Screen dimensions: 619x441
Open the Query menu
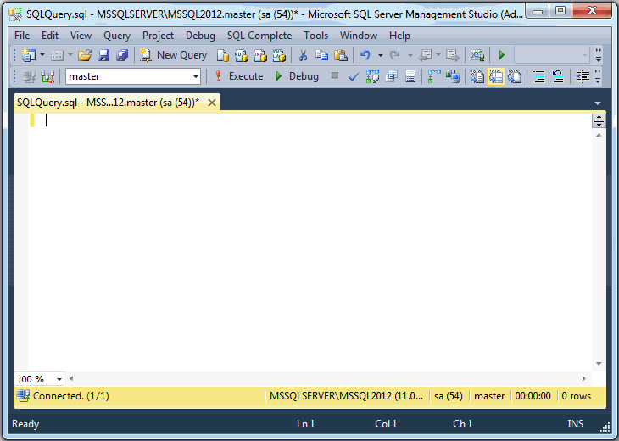(x=117, y=36)
